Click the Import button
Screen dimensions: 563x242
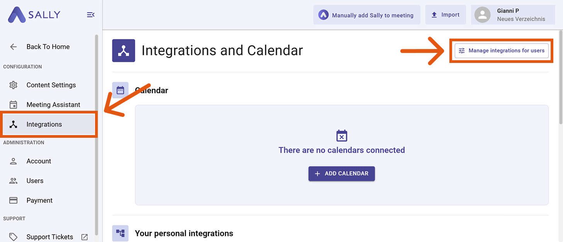click(x=446, y=15)
